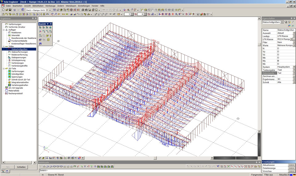Click the Schließen button

(x=21, y=167)
